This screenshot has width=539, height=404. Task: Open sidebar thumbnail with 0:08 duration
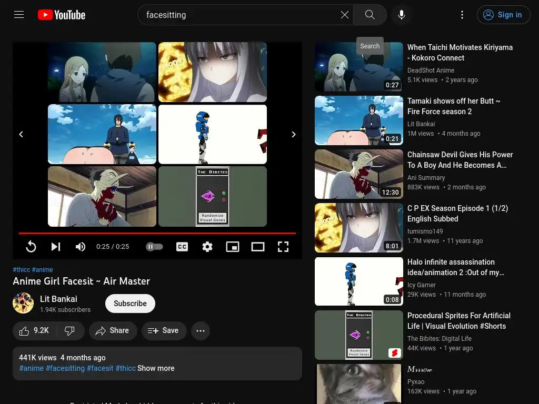click(x=358, y=281)
